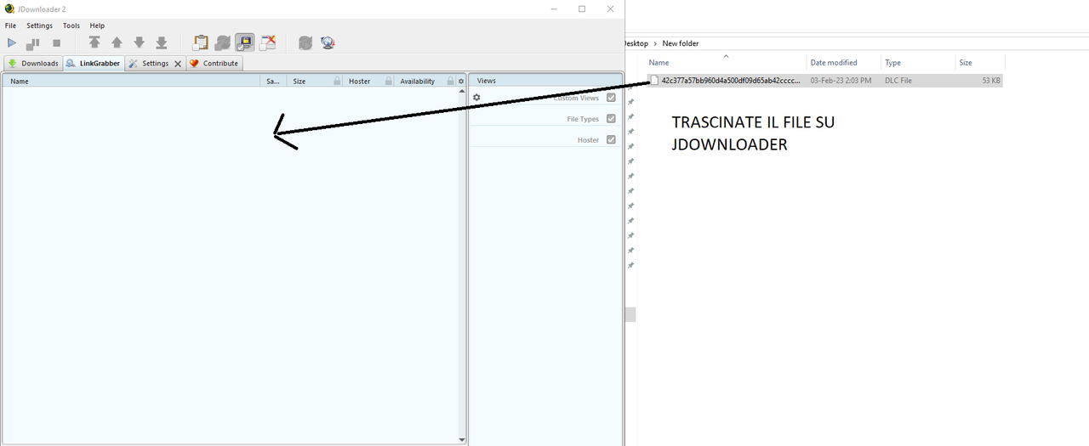
Task: Click the Sa... column header
Action: 273,82
